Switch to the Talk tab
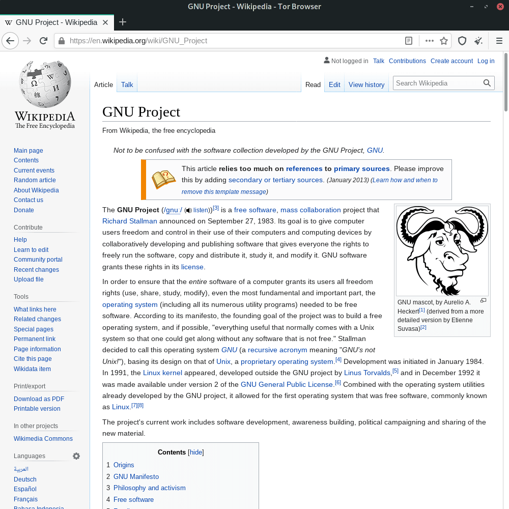 (x=127, y=84)
